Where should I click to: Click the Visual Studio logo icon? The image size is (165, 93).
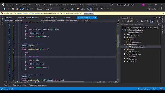(3, 5)
